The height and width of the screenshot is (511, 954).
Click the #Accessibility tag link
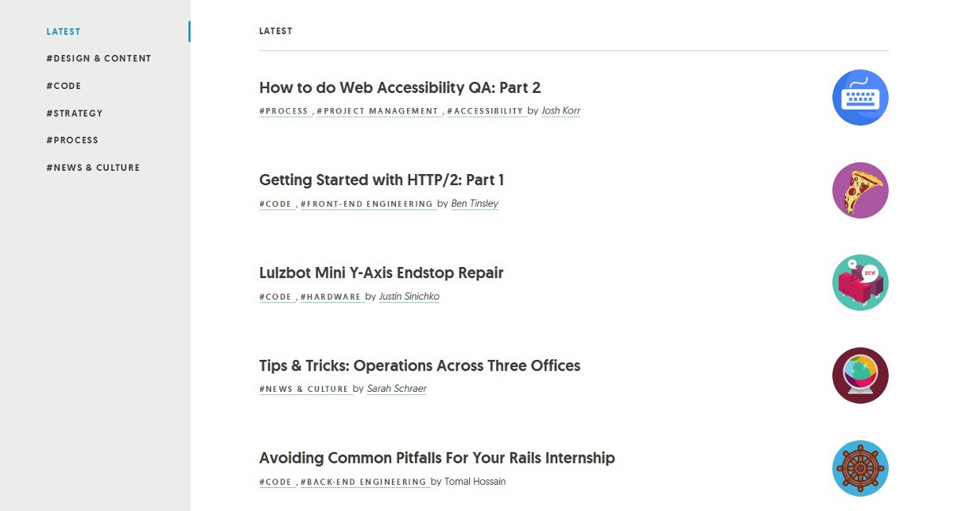[486, 111]
